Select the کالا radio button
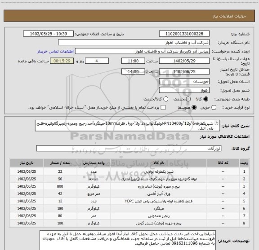The image size is (259, 250). tap(206, 99)
